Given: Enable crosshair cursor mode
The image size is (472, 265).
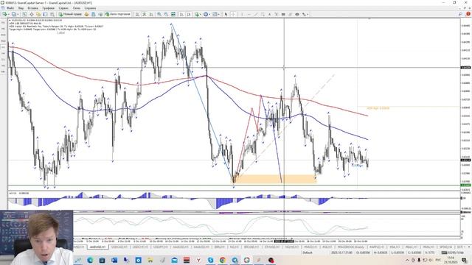Looking at the screenshot, I should (233, 14).
